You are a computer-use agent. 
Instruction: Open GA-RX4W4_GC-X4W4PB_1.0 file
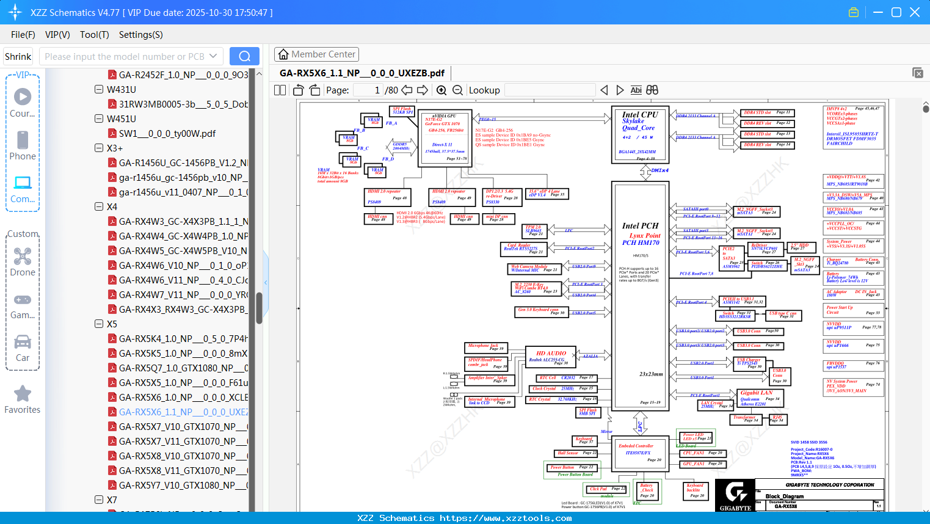click(183, 236)
